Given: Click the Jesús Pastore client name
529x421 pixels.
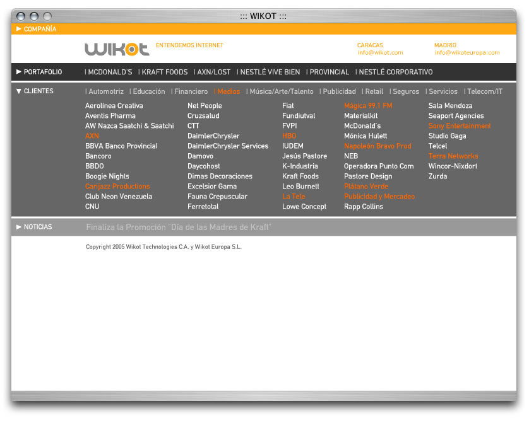Looking at the screenshot, I should click(x=305, y=156).
